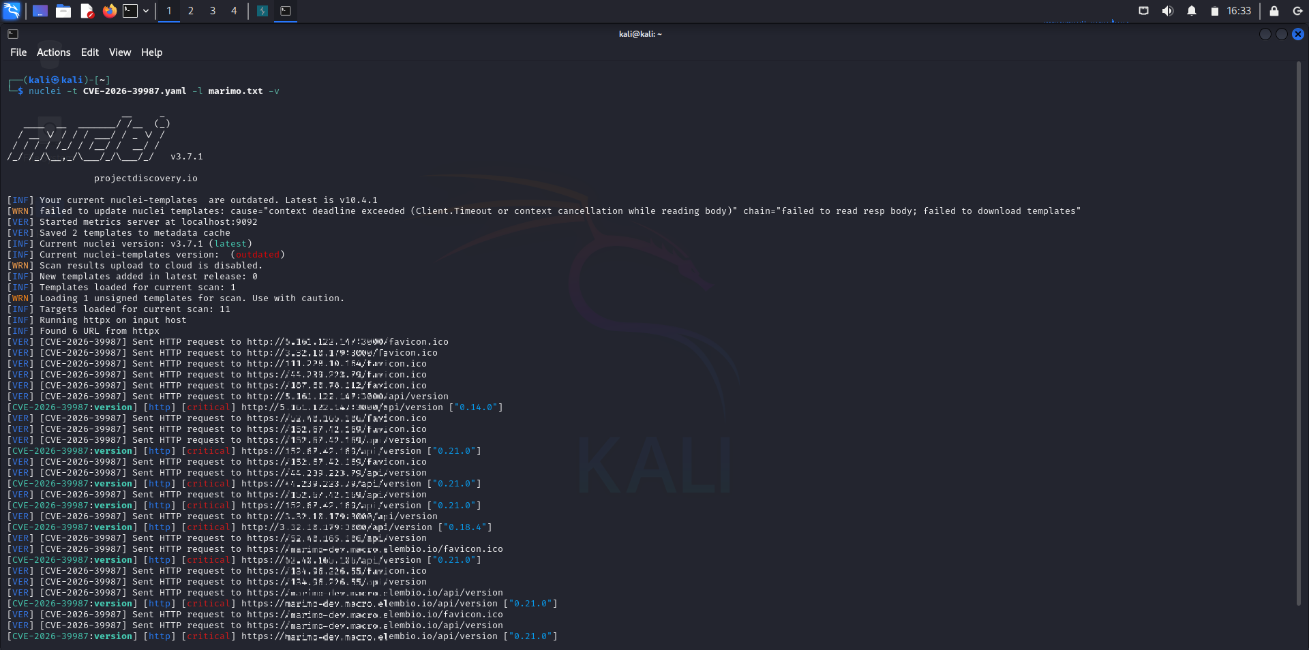This screenshot has width=1309, height=650.
Task: Open the View menu
Action: point(120,52)
